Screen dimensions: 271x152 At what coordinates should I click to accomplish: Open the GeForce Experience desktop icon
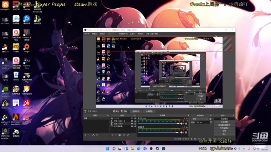tap(5, 91)
